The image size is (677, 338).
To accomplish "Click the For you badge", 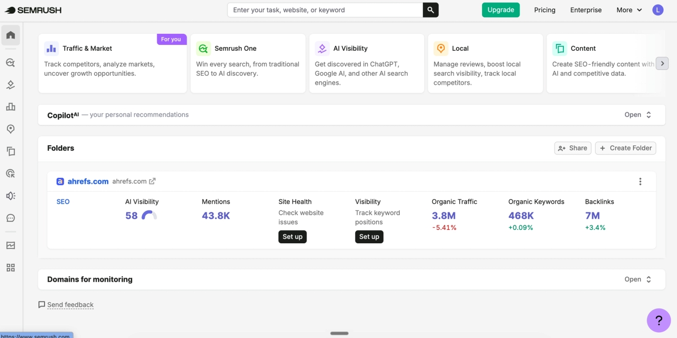I will pyautogui.click(x=171, y=40).
